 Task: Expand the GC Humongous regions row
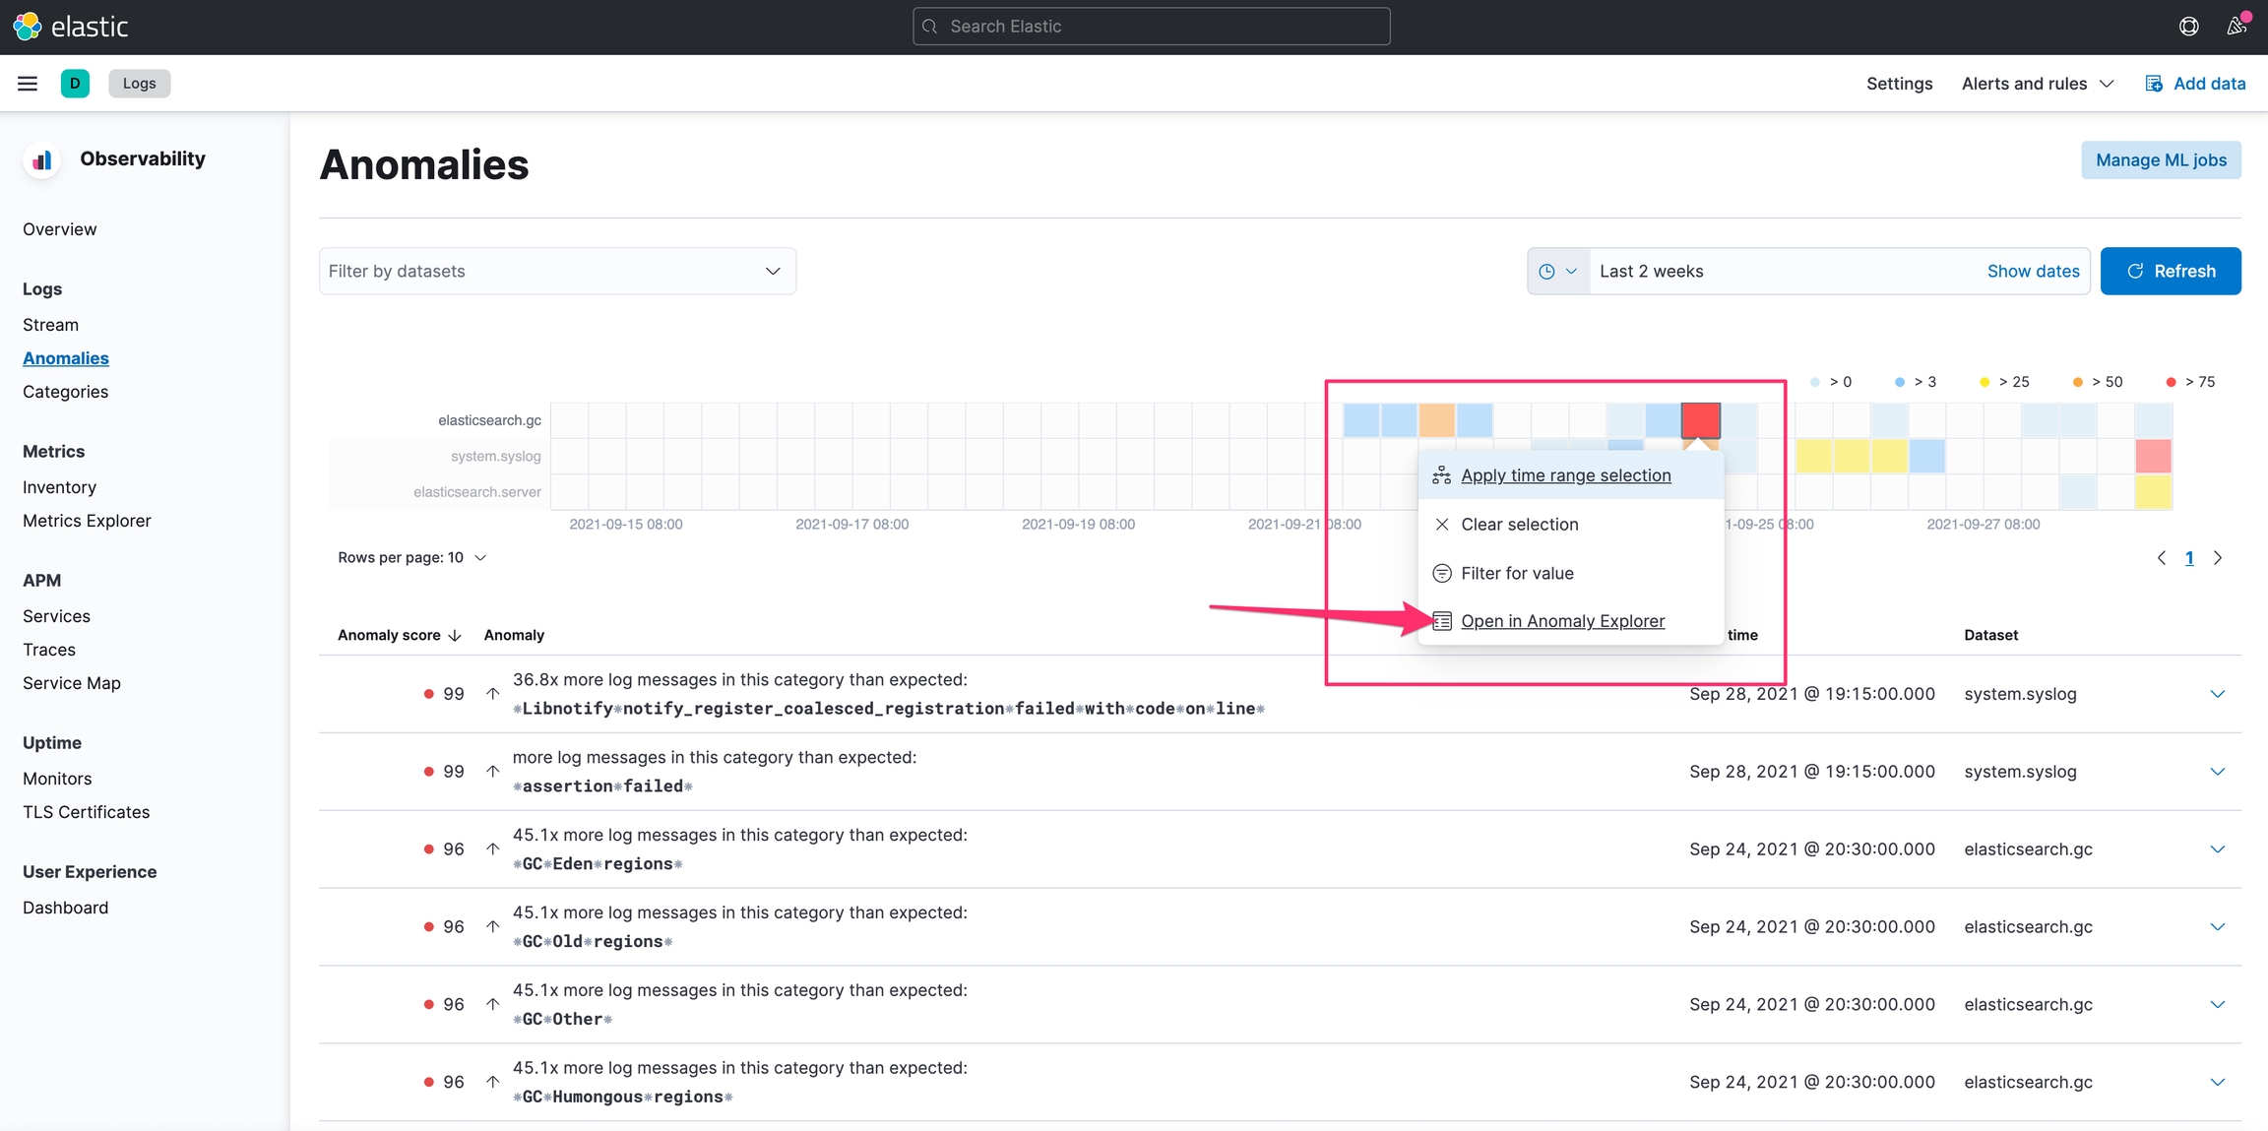click(x=2217, y=1083)
